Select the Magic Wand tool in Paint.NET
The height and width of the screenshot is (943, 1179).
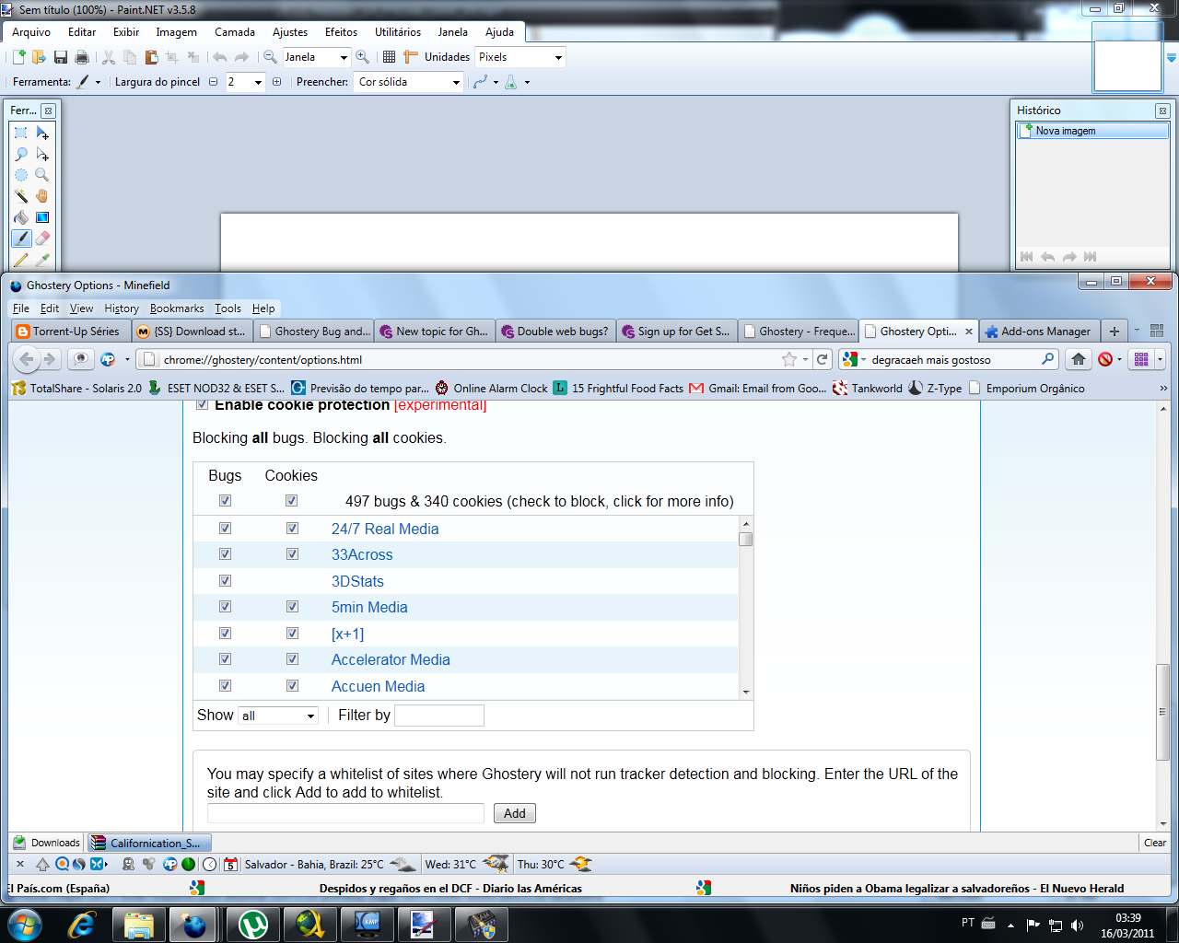(x=21, y=196)
